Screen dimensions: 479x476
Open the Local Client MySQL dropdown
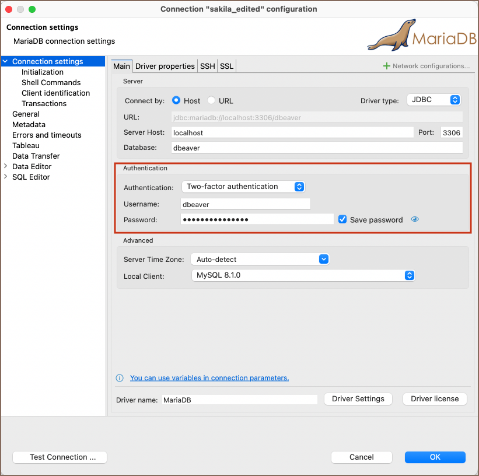303,275
